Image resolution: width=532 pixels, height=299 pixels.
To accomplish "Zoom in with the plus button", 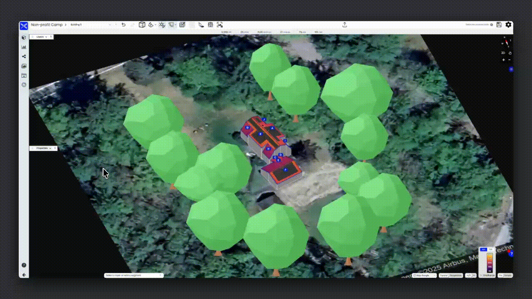I will click(504, 60).
